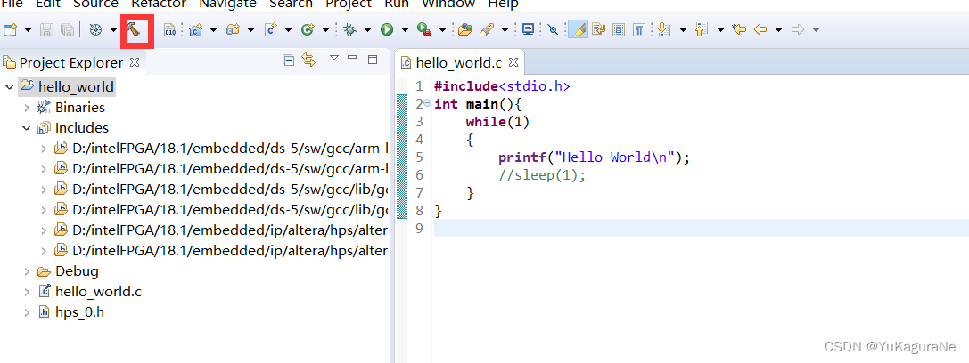
Task: Click the green Run button icon
Action: [387, 29]
